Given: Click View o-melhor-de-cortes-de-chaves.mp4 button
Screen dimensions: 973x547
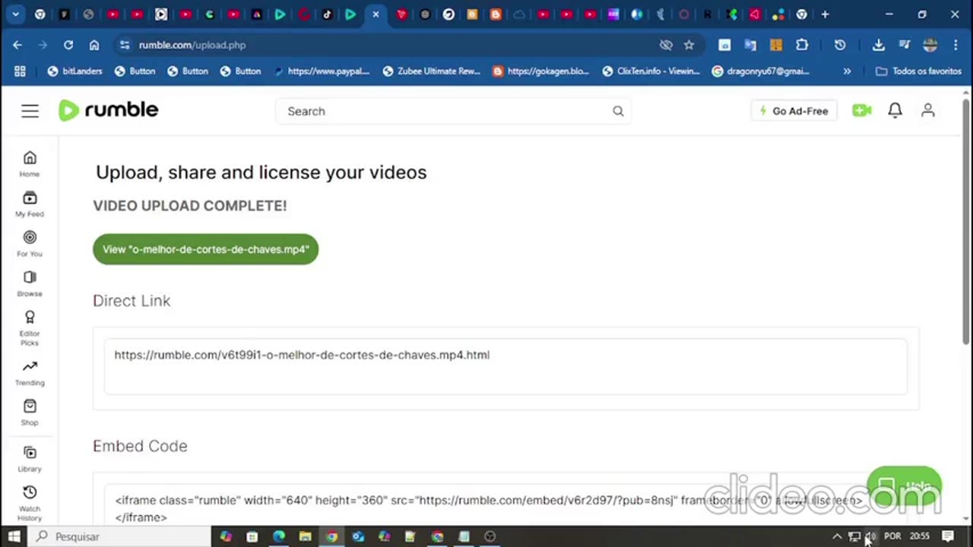Looking at the screenshot, I should tap(205, 249).
